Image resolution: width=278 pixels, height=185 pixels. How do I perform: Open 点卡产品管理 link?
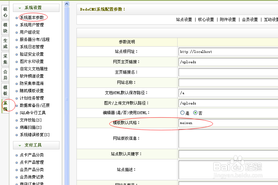32,162
